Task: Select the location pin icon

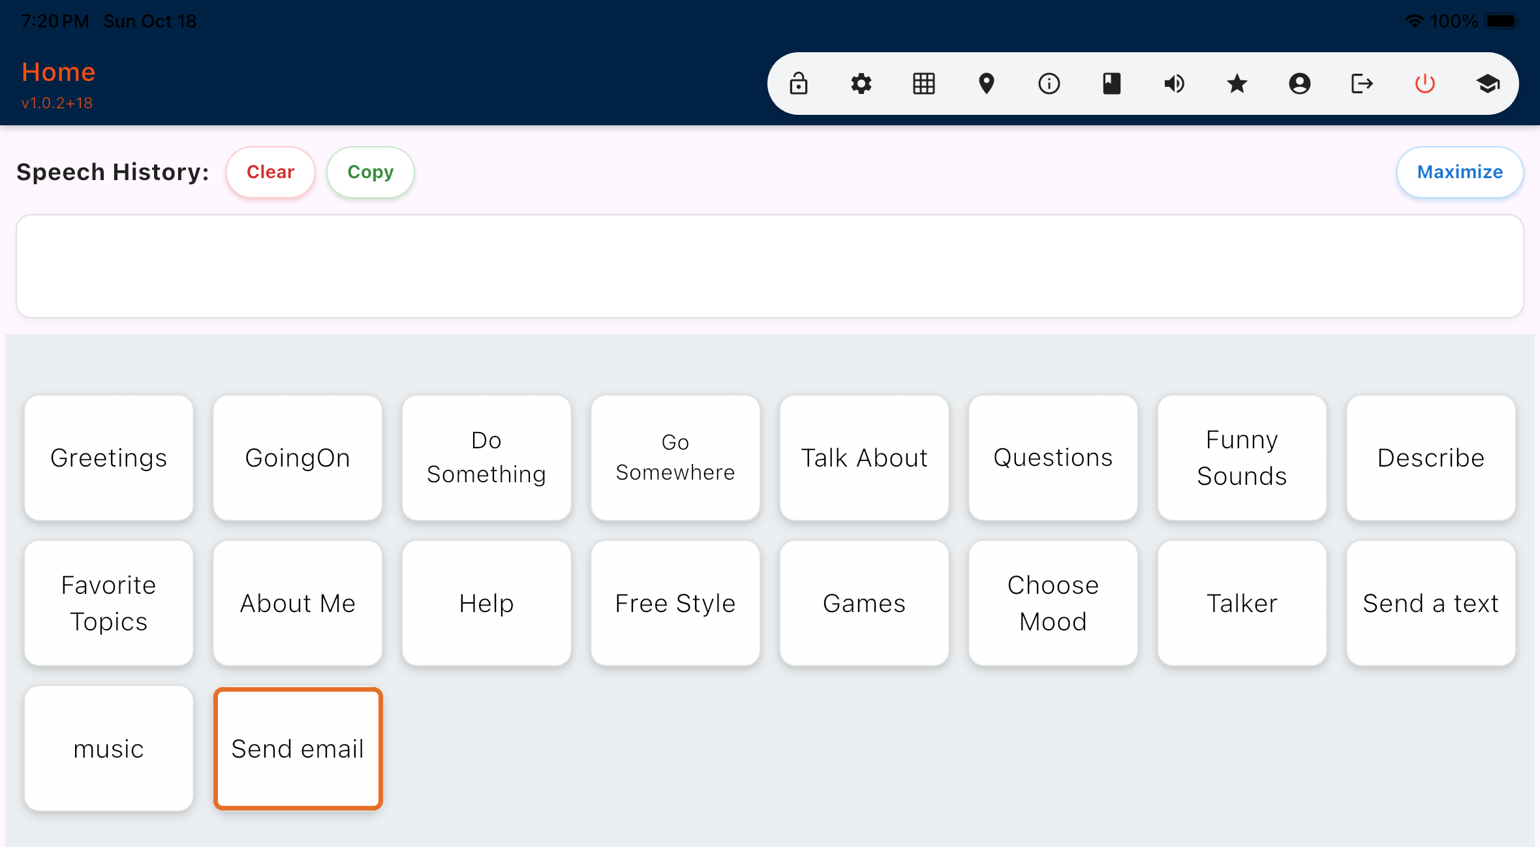Action: [x=987, y=84]
